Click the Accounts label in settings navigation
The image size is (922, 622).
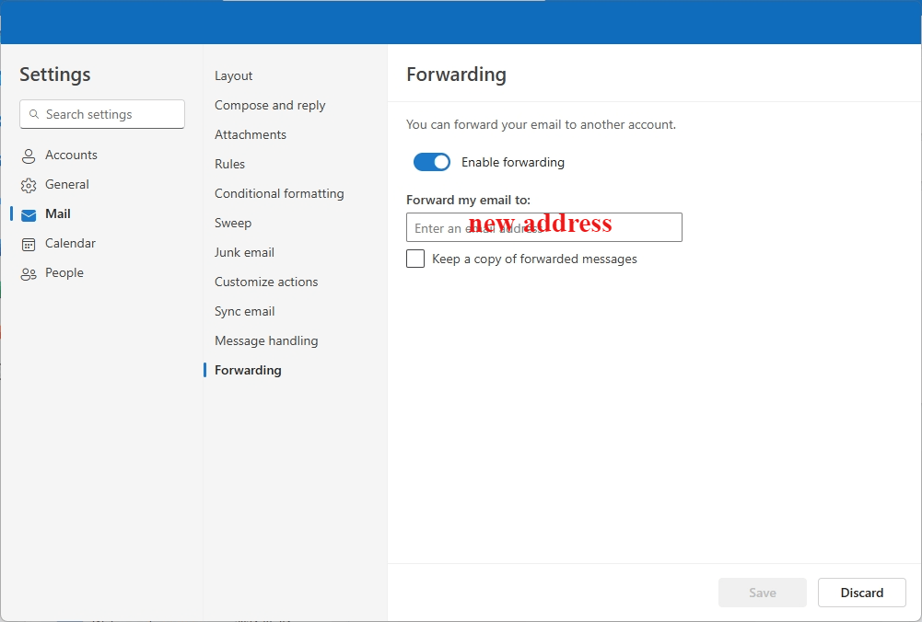pos(71,155)
